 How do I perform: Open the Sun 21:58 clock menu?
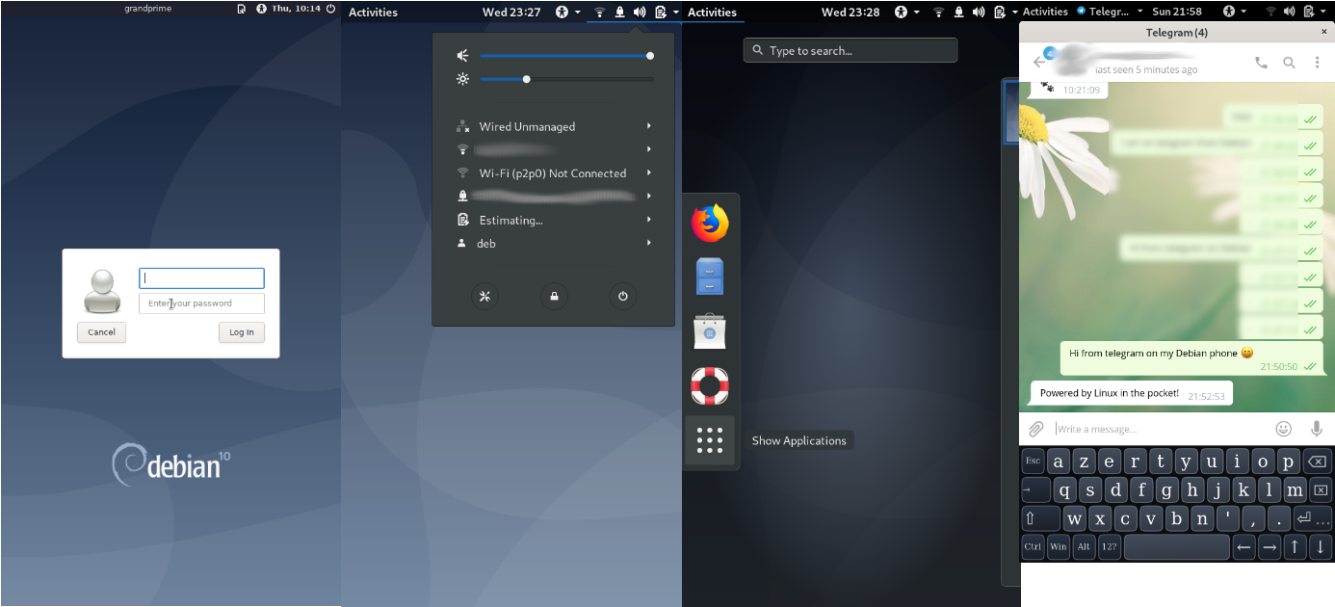(1176, 12)
